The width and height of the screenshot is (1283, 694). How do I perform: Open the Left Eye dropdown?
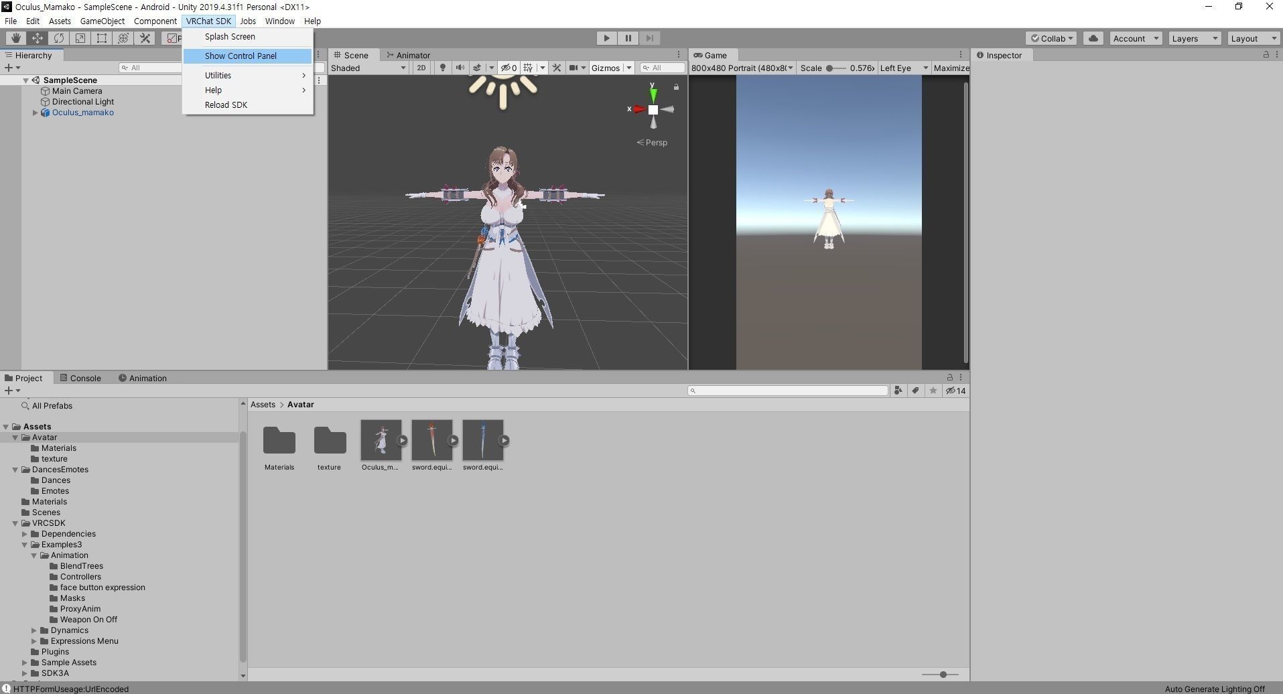coord(904,68)
